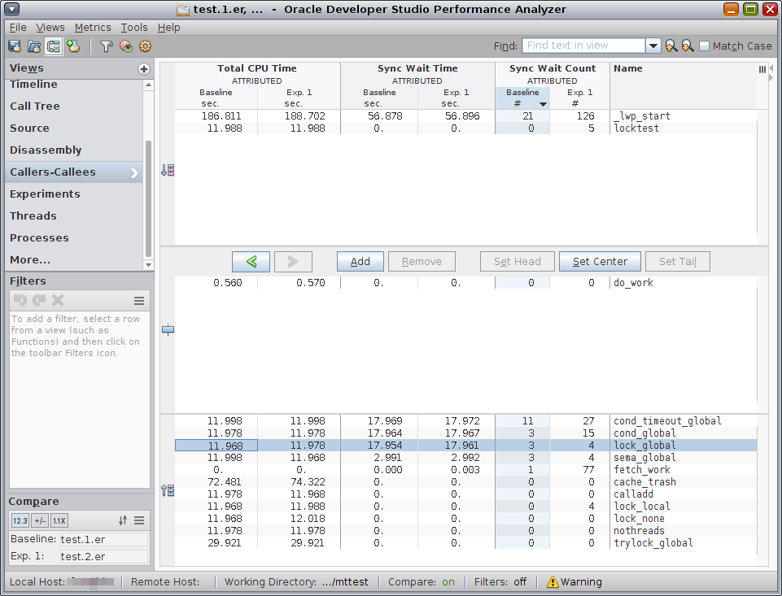782x596 pixels.
Task: Toggle the 1.1X ratio compare mode
Action: pos(59,520)
